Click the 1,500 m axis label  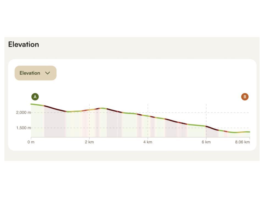pyautogui.click(x=23, y=128)
